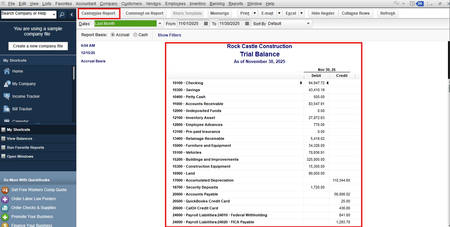Open the Reports menu

coord(236,4)
